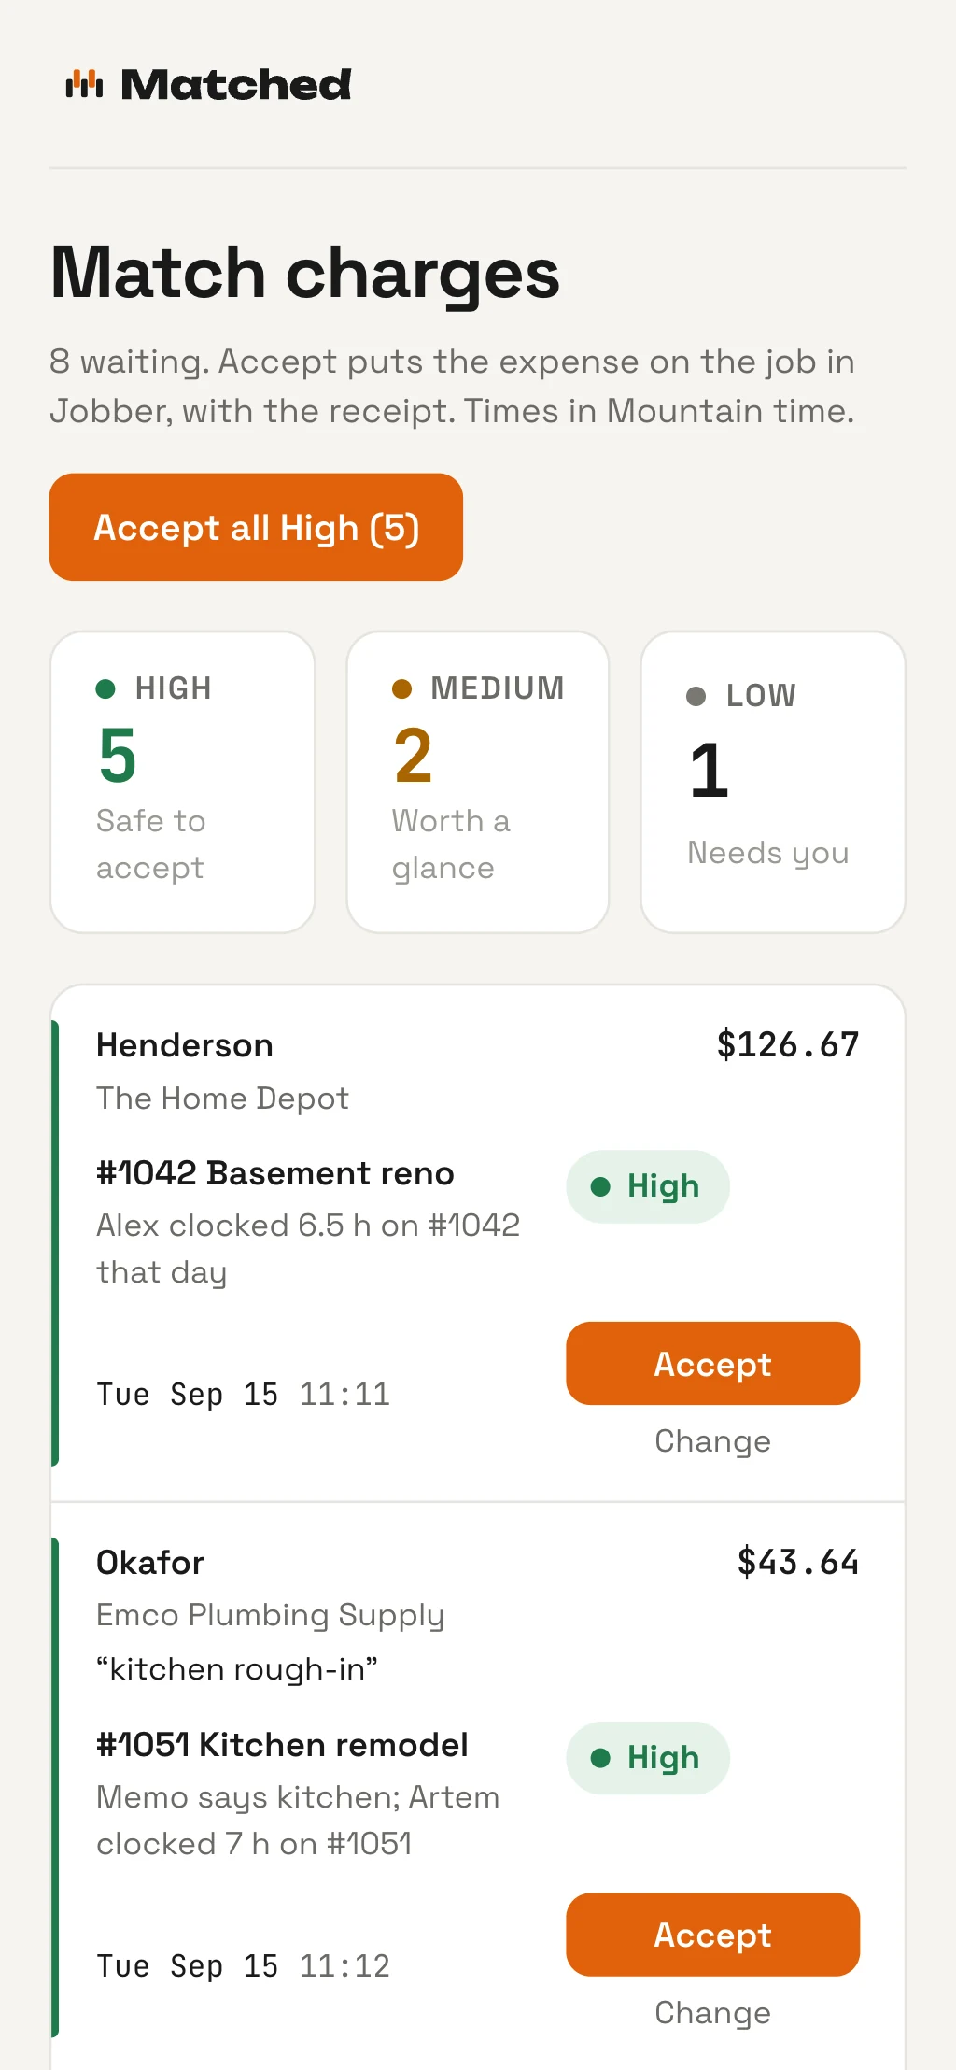Image resolution: width=956 pixels, height=2070 pixels.
Task: Accept the Henderson Home Depot charge
Action: (x=712, y=1363)
